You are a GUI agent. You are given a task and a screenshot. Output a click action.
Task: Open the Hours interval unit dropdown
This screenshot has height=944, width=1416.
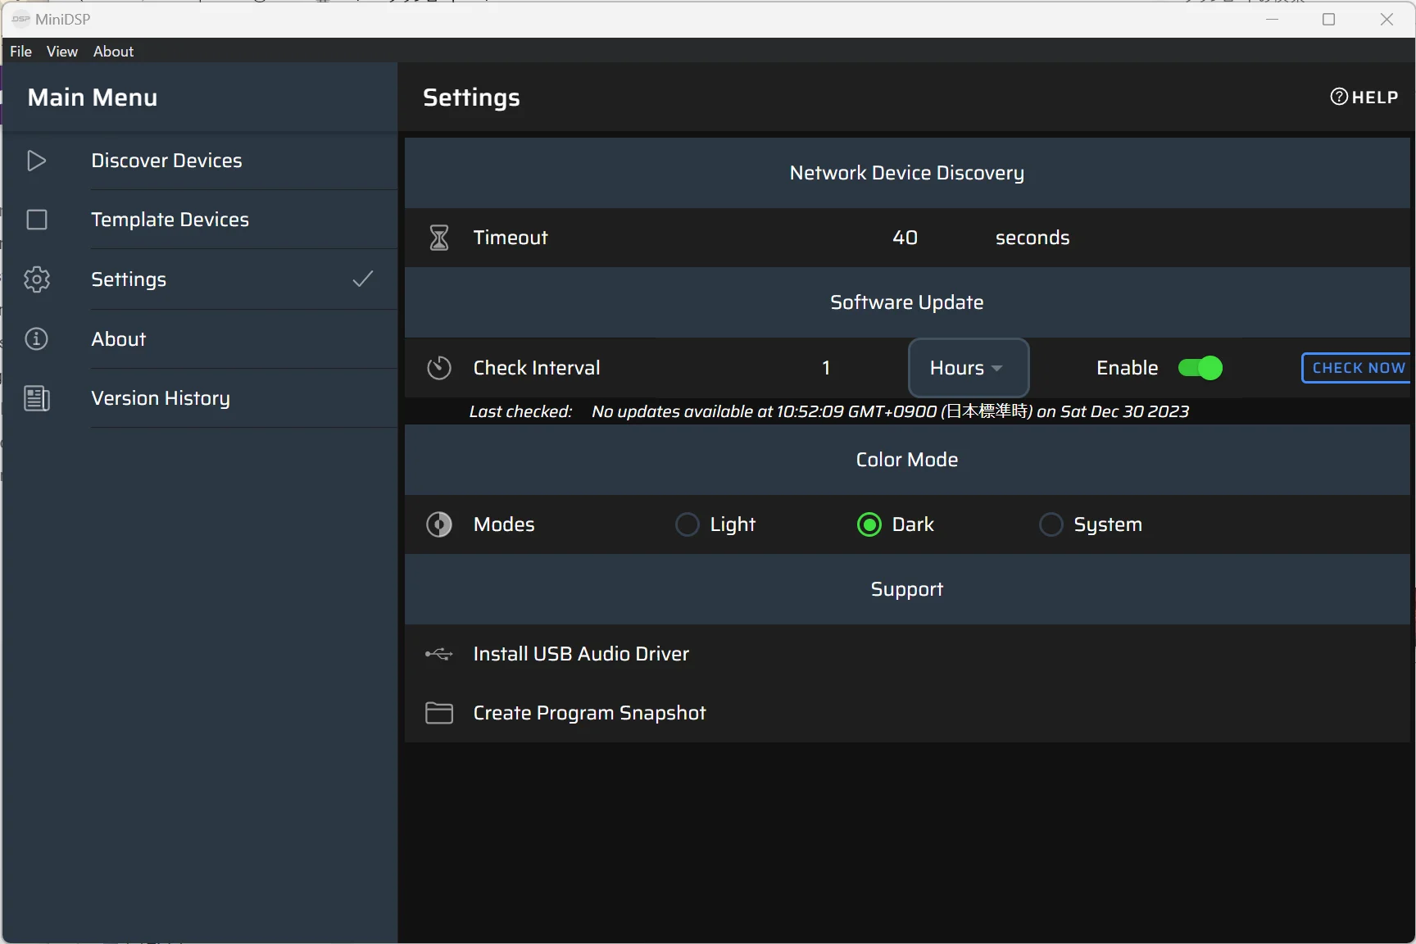pos(968,368)
